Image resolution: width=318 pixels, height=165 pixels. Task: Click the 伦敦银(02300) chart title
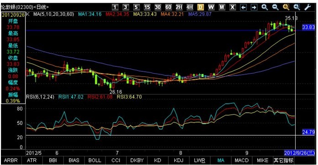pos(25,7)
